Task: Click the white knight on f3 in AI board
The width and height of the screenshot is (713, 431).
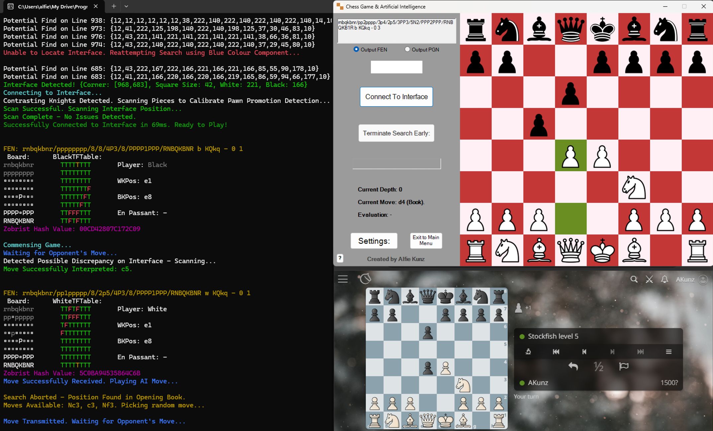Action: (x=634, y=187)
